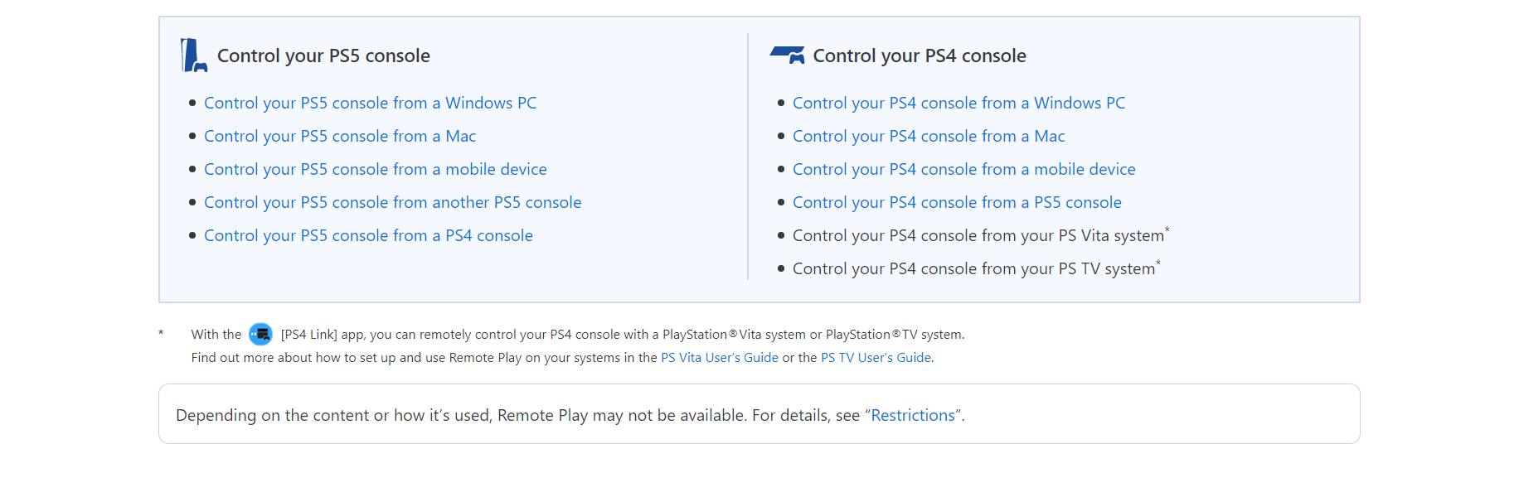The image size is (1519, 502).
Task: Open the PS Vita User's Guide link
Action: (719, 358)
